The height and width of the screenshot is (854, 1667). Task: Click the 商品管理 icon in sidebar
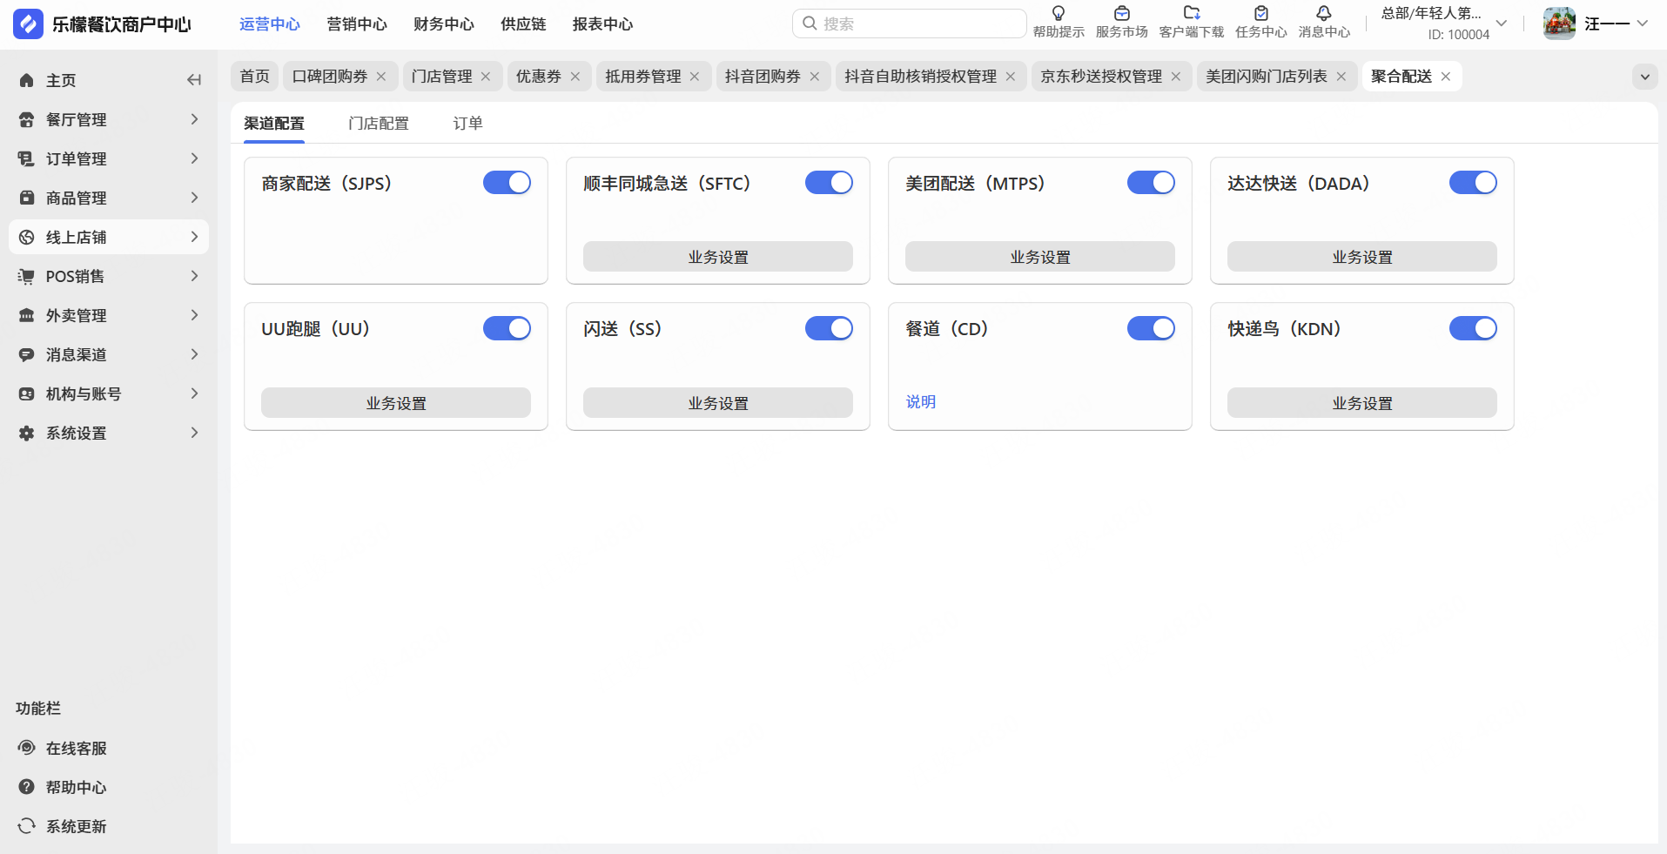pos(27,198)
